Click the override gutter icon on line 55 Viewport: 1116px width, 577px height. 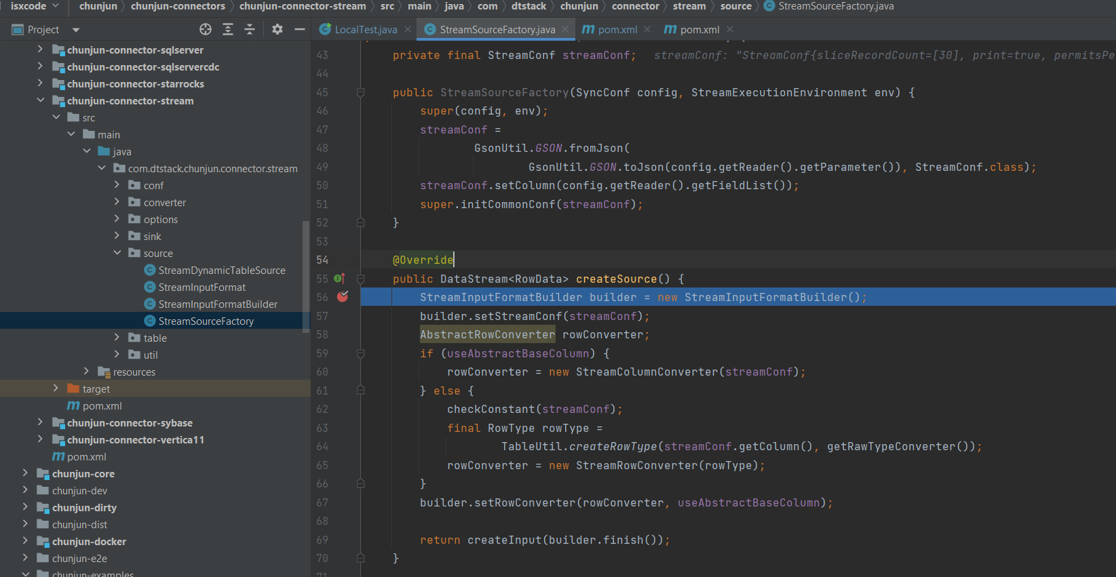tap(339, 279)
